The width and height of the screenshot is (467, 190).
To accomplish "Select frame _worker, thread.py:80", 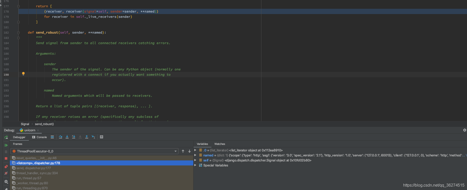I will click(x=102, y=183).
